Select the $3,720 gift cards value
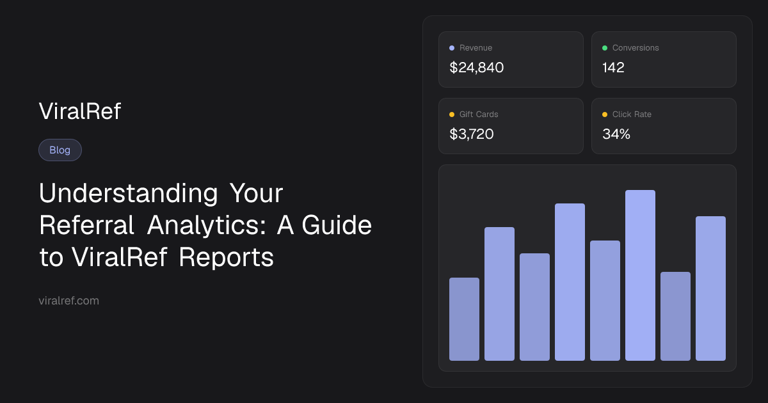This screenshot has width=768, height=403. pos(472,134)
